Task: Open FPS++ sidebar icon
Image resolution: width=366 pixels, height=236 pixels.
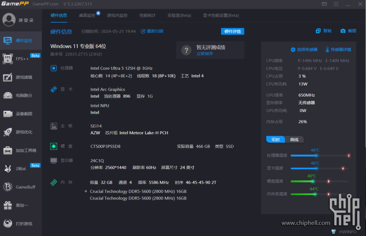Action: click(x=8, y=59)
